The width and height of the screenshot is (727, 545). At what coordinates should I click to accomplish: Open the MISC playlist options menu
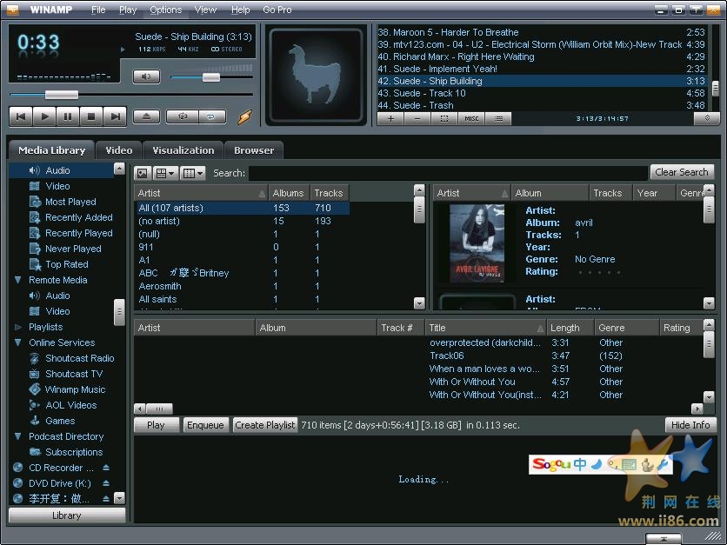tap(471, 118)
